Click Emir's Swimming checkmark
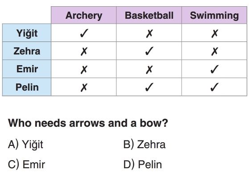 [215, 69]
